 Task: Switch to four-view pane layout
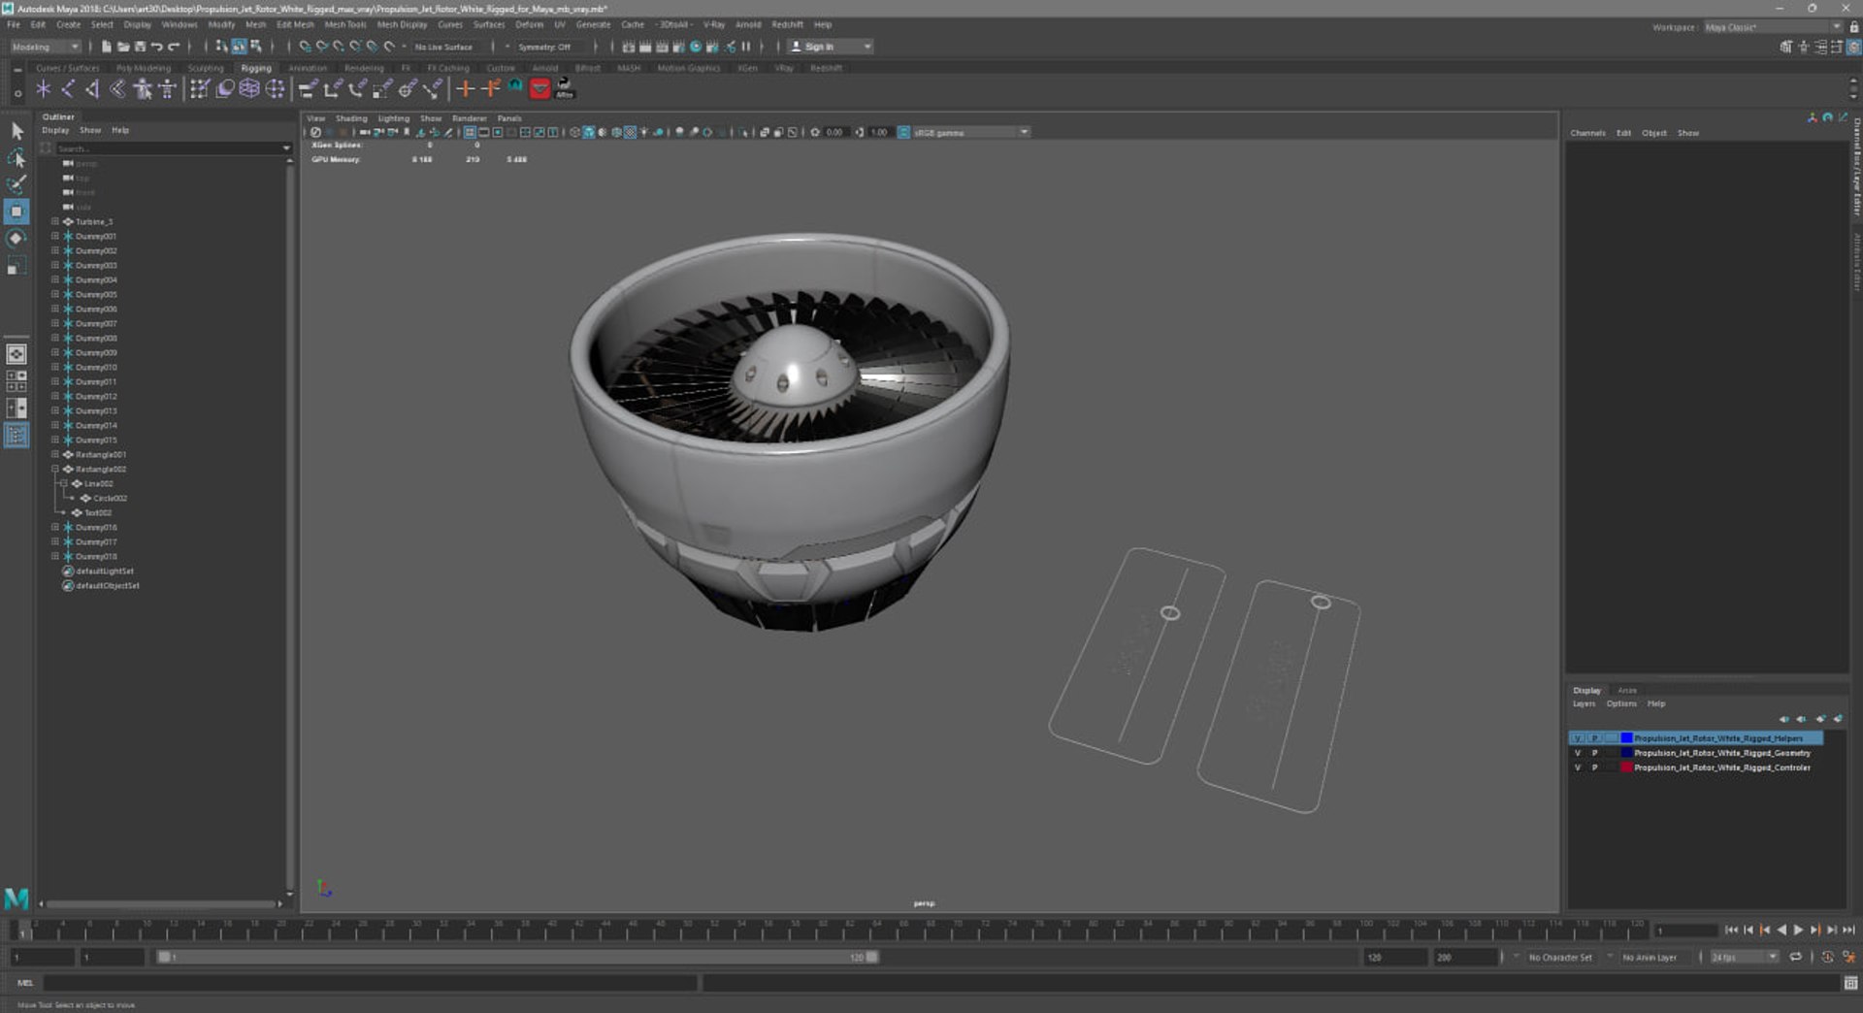[16, 381]
